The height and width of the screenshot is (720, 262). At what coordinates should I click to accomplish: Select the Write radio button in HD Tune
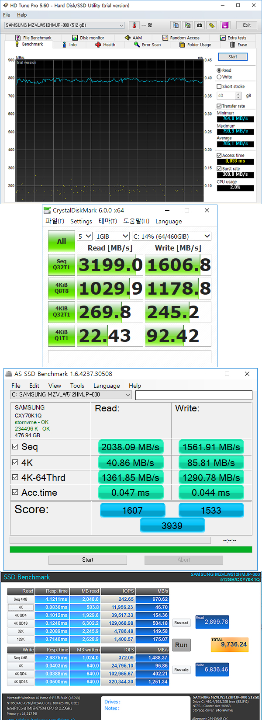[219, 77]
